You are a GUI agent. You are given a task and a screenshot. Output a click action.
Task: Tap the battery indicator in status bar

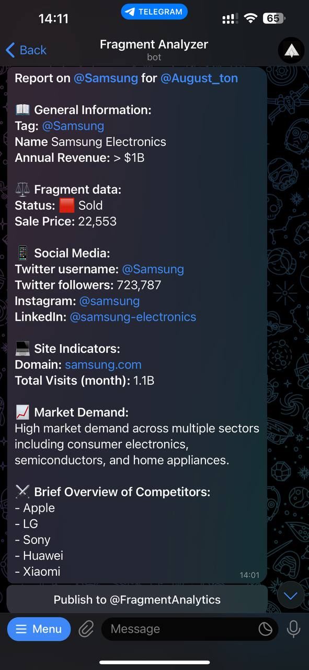[x=273, y=19]
